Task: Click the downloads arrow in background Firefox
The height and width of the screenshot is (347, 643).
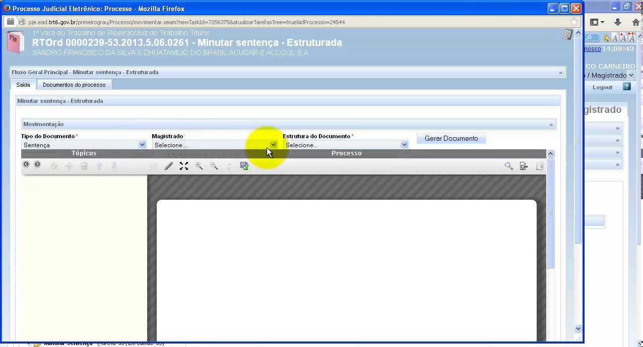Action: coord(618,22)
